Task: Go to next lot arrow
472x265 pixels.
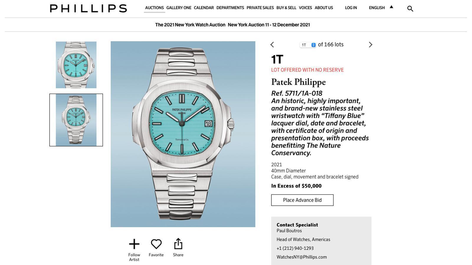Action: coord(371,45)
